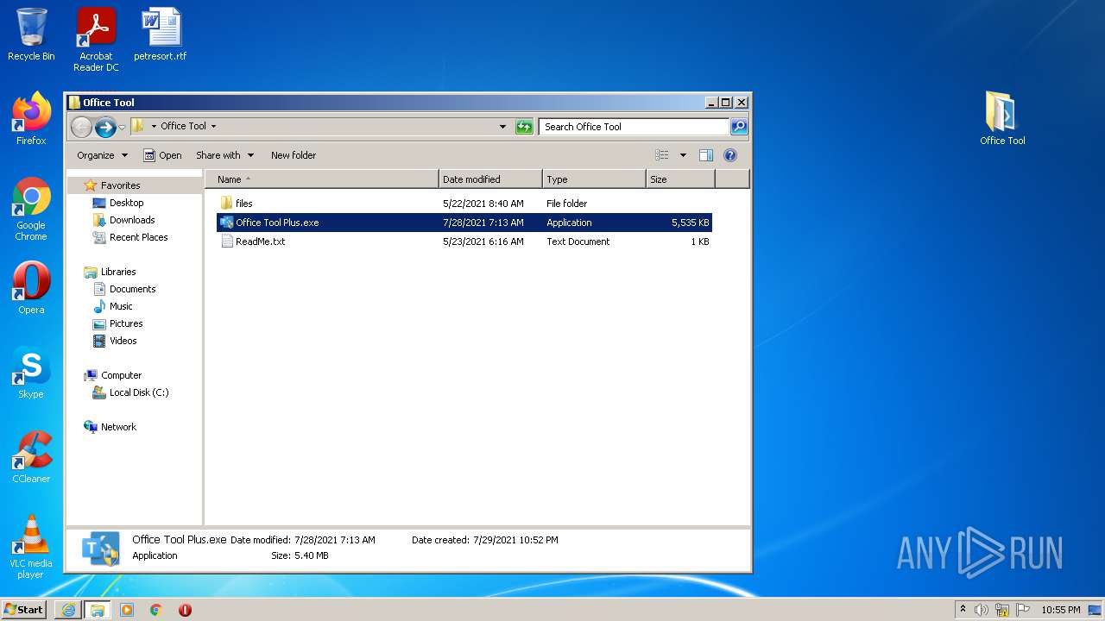Refresh the folder with green refresh icon
The width and height of the screenshot is (1105, 621).
pyautogui.click(x=524, y=127)
